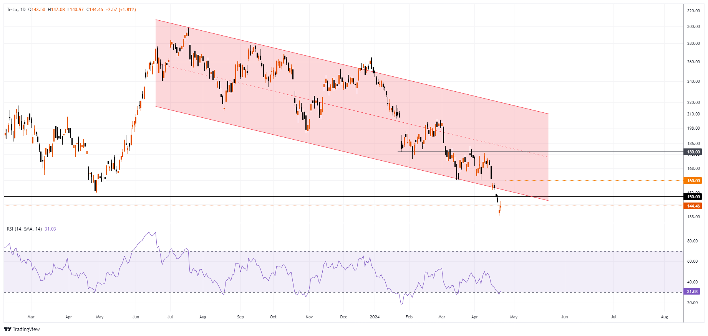The image size is (708, 336).
Task: Click the OHLC change value +2.57 (+1.81%)
Action: coord(121,10)
